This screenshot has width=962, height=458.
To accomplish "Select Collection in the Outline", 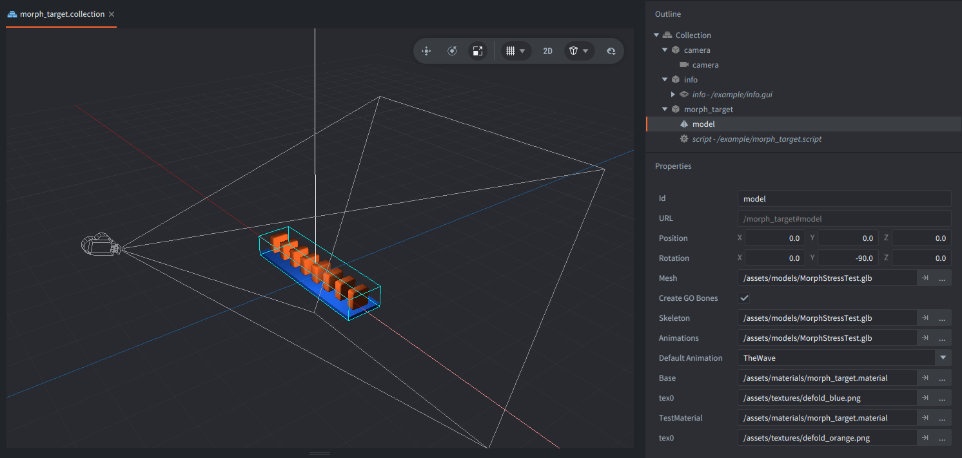I will coord(803,35).
